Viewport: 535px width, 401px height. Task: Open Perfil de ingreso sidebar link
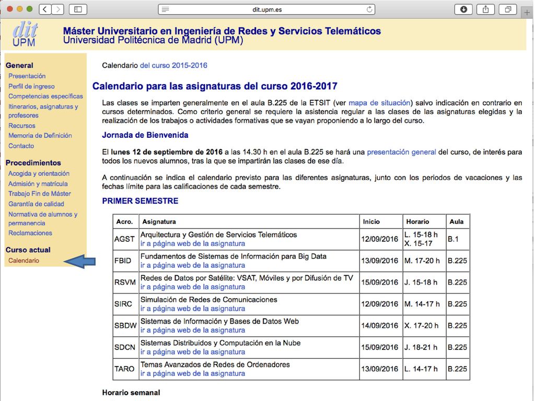click(31, 86)
